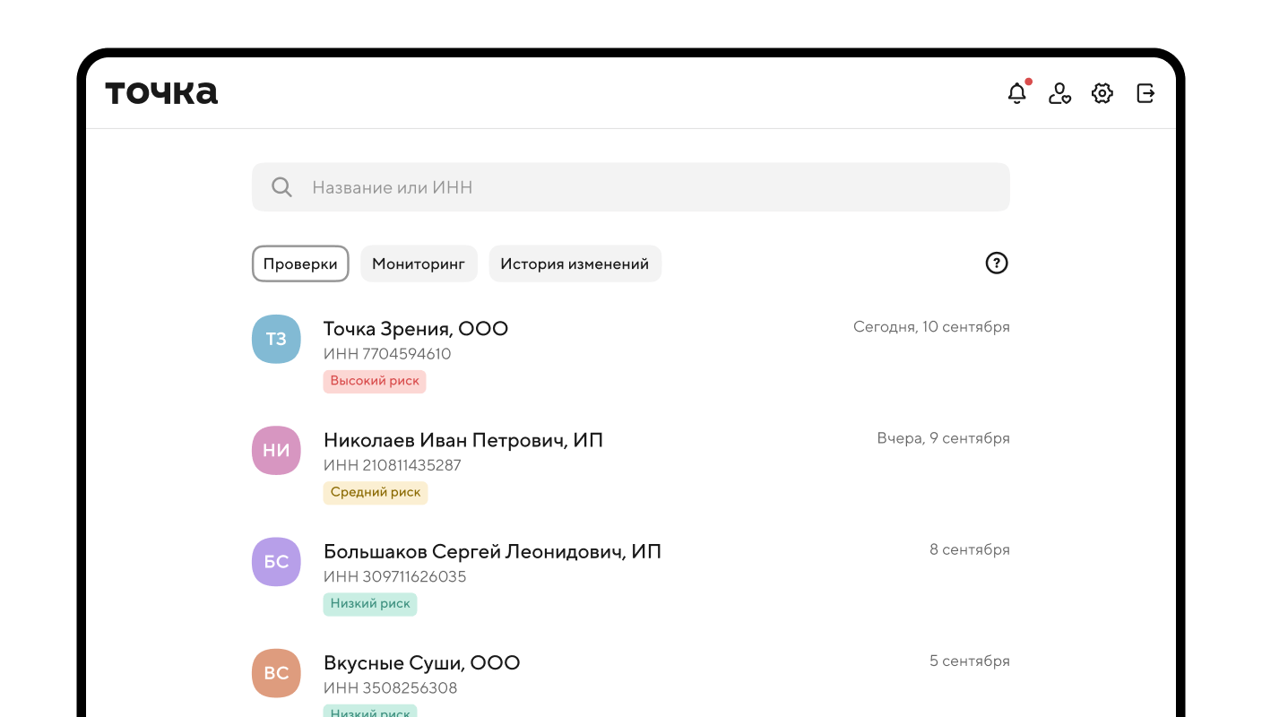Select the Проверки tab
The image size is (1262, 717).
(300, 263)
